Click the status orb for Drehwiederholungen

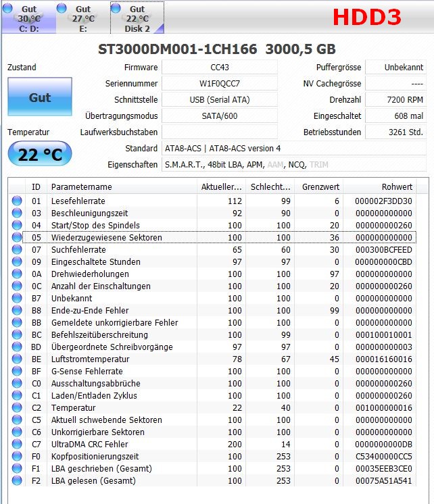coord(17,274)
